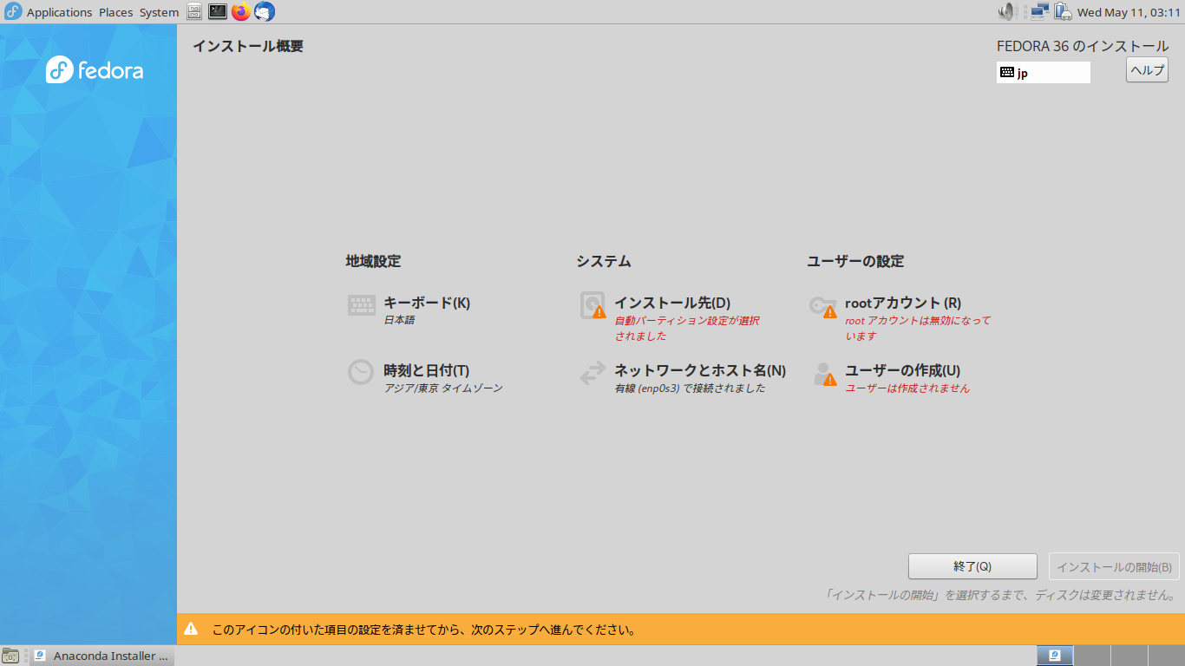Click the arrows icon for ネットワークとホスト名(N)
The height and width of the screenshot is (666, 1185).
(x=592, y=373)
